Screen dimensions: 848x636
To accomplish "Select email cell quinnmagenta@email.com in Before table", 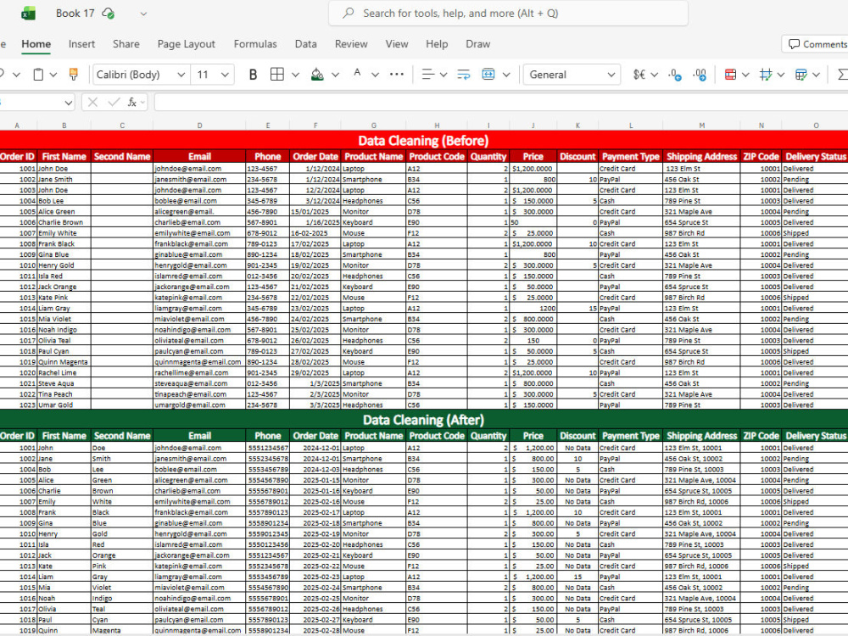I will pyautogui.click(x=199, y=362).
